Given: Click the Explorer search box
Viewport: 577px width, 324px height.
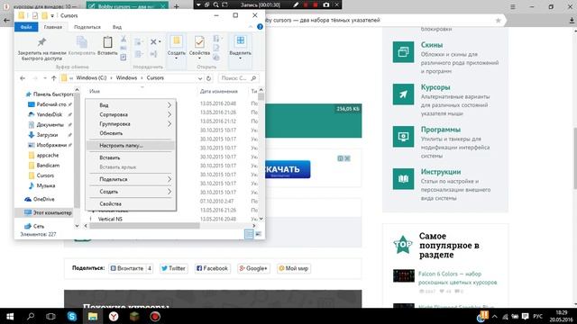Looking at the screenshot, I should click(x=238, y=78).
